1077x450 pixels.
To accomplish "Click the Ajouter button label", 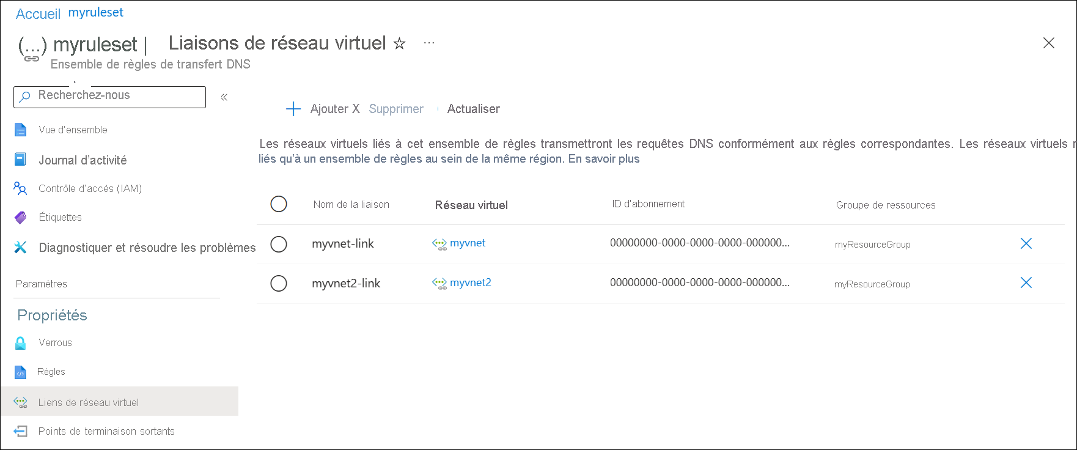I will [329, 109].
